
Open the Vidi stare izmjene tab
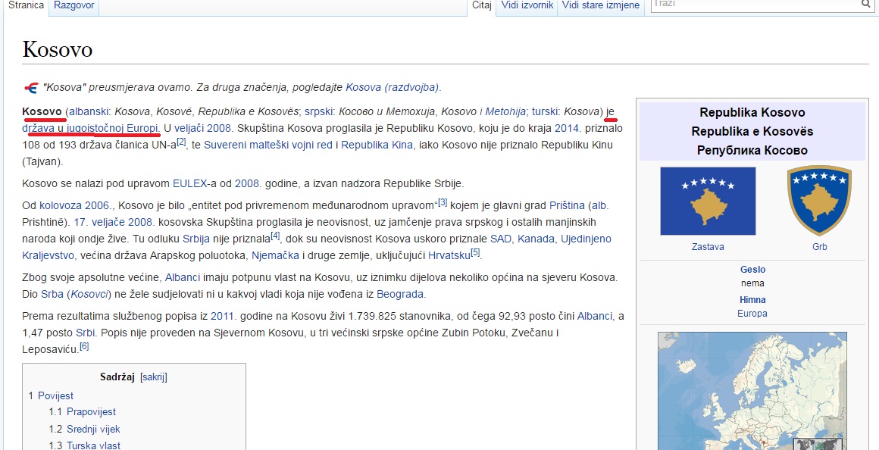coord(600,5)
